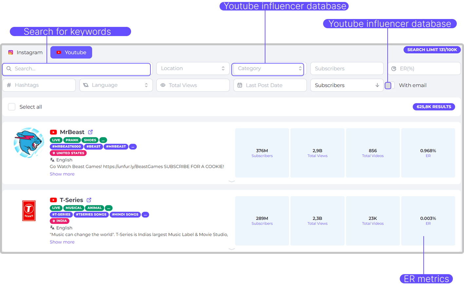Image resolution: width=464 pixels, height=284 pixels.
Task: Click the Instagram logo icon
Action: [11, 52]
